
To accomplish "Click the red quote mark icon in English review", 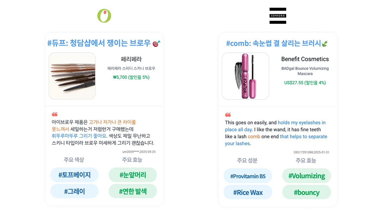I will click(x=228, y=115).
